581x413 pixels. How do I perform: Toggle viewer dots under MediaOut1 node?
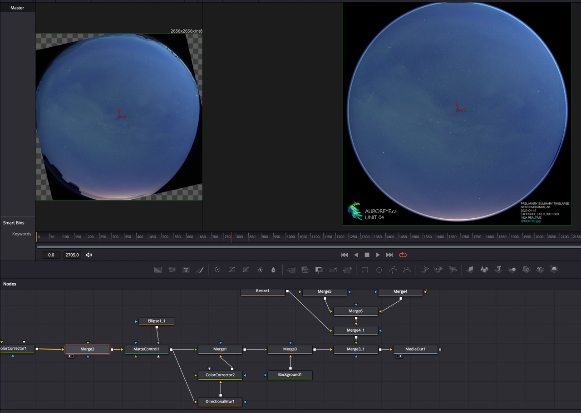[x=399, y=356]
